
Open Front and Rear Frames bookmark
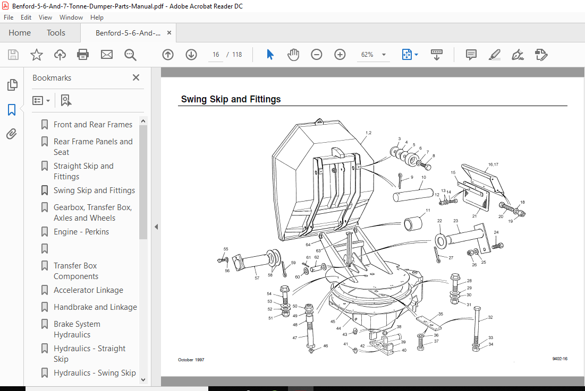point(93,124)
